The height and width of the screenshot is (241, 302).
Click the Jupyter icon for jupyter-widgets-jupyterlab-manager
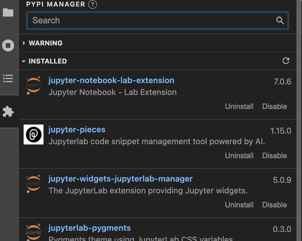(x=34, y=183)
